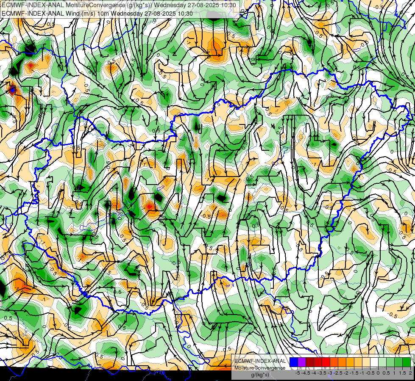Click the -5 tick value in the legend

point(298,373)
